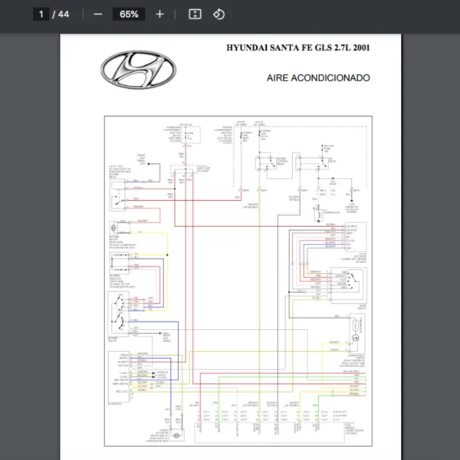Click the actuator motor symbol at bottom left
The height and width of the screenshot is (460, 460).
[x=177, y=436]
